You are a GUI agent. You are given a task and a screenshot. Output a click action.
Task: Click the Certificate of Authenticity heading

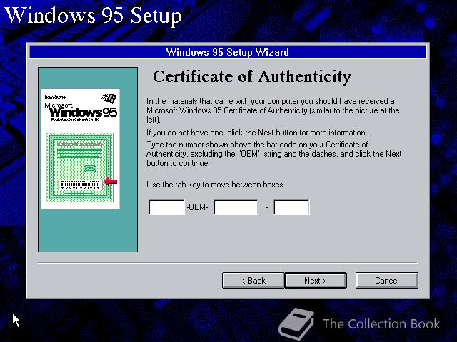[252, 77]
